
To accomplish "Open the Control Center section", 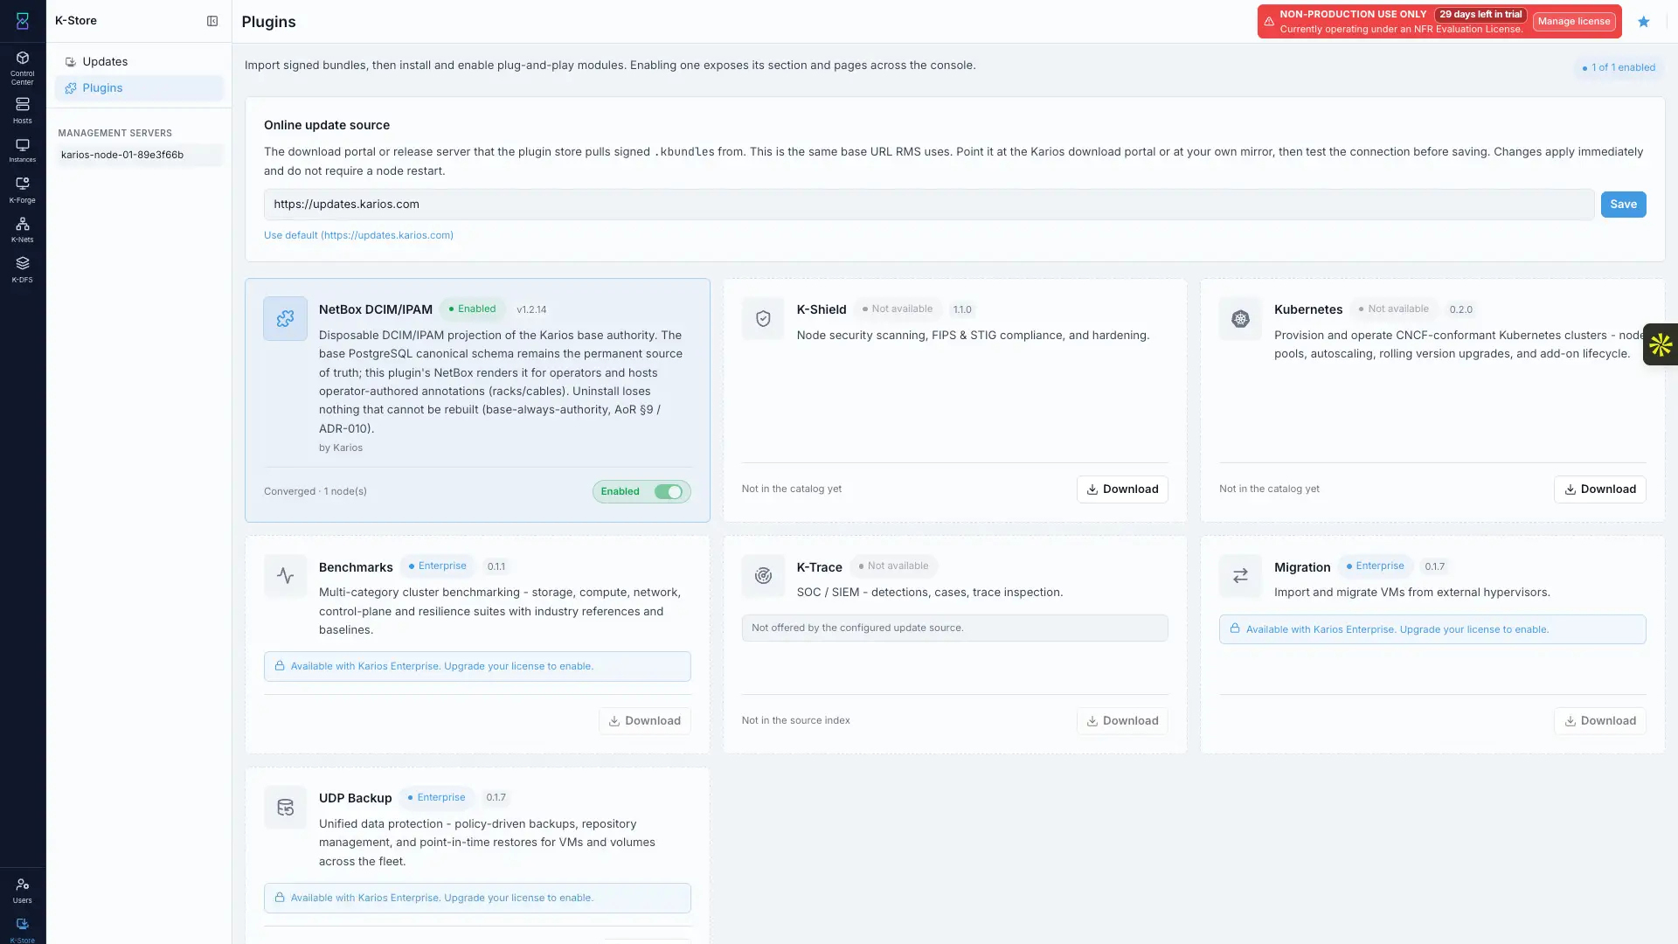I will click(23, 66).
